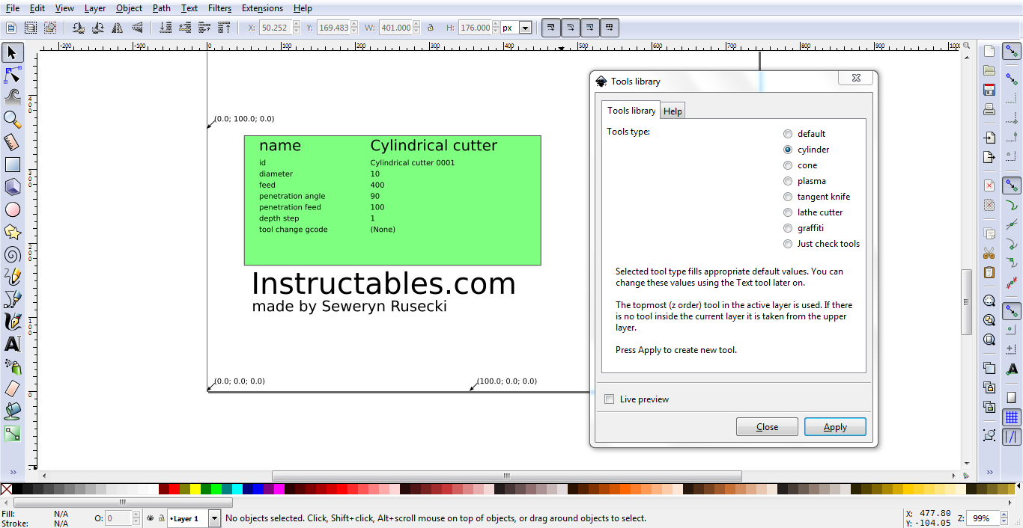Viewport: 1023px width, 528px height.
Task: Increase the X coordinate stepper
Action: [297, 25]
